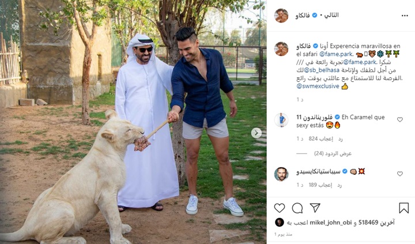Like the Eh Caramel comment heart
Screen dimensions: 415x244
click(x=399, y=120)
